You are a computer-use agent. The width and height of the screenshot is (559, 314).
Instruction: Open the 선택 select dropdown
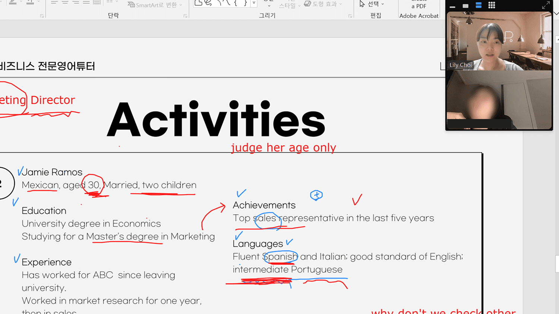372,4
